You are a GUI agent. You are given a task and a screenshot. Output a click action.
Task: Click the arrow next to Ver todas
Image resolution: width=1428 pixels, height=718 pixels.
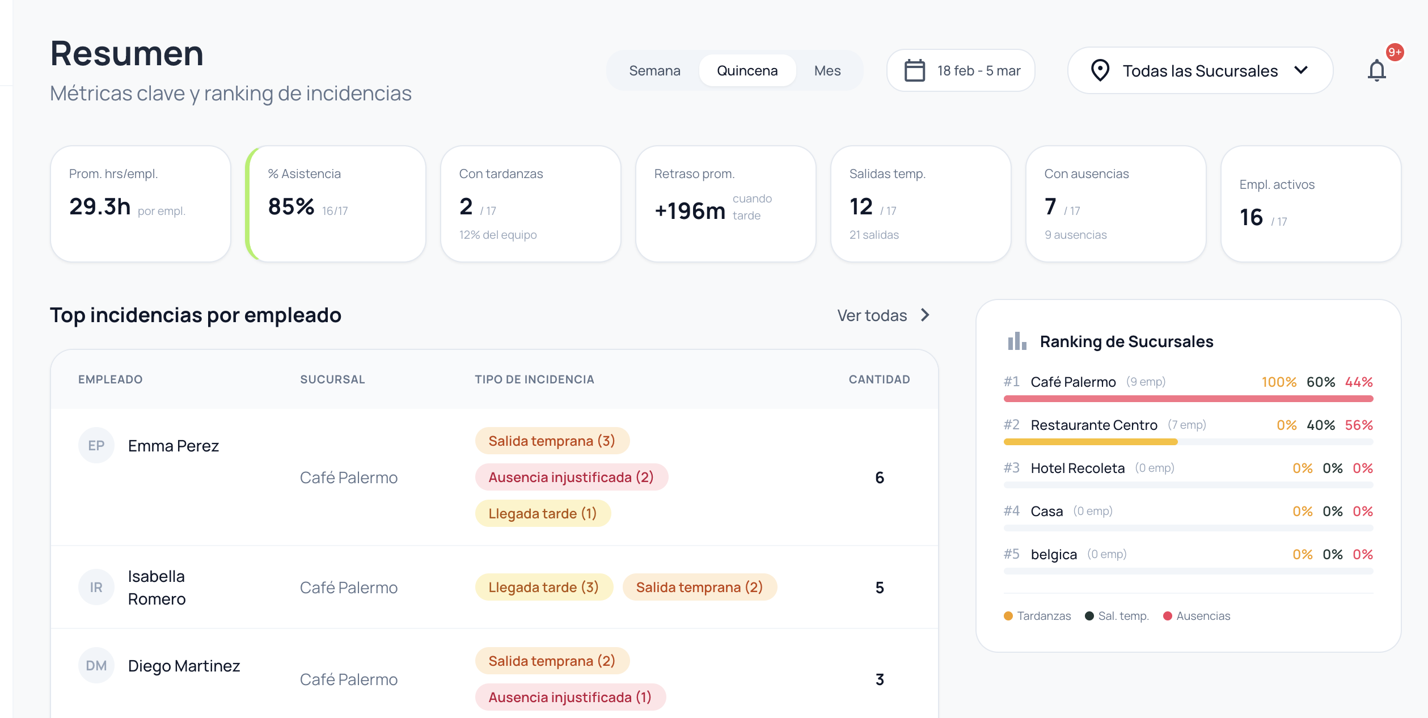coord(925,315)
